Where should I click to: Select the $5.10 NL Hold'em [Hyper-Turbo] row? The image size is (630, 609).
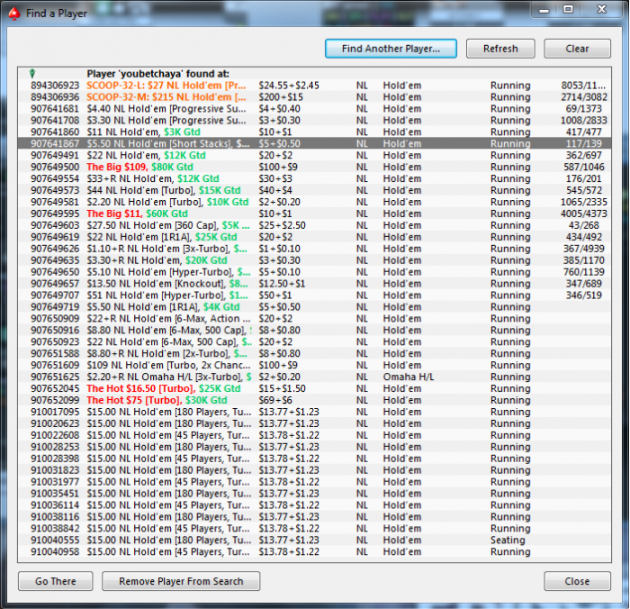[x=315, y=272]
